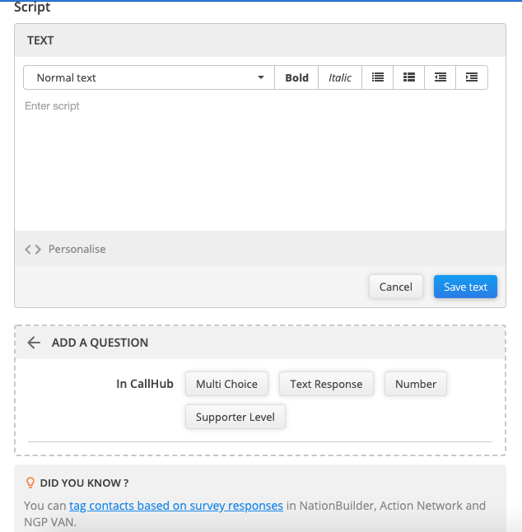Click the back arrow beside Add a Question

click(34, 343)
